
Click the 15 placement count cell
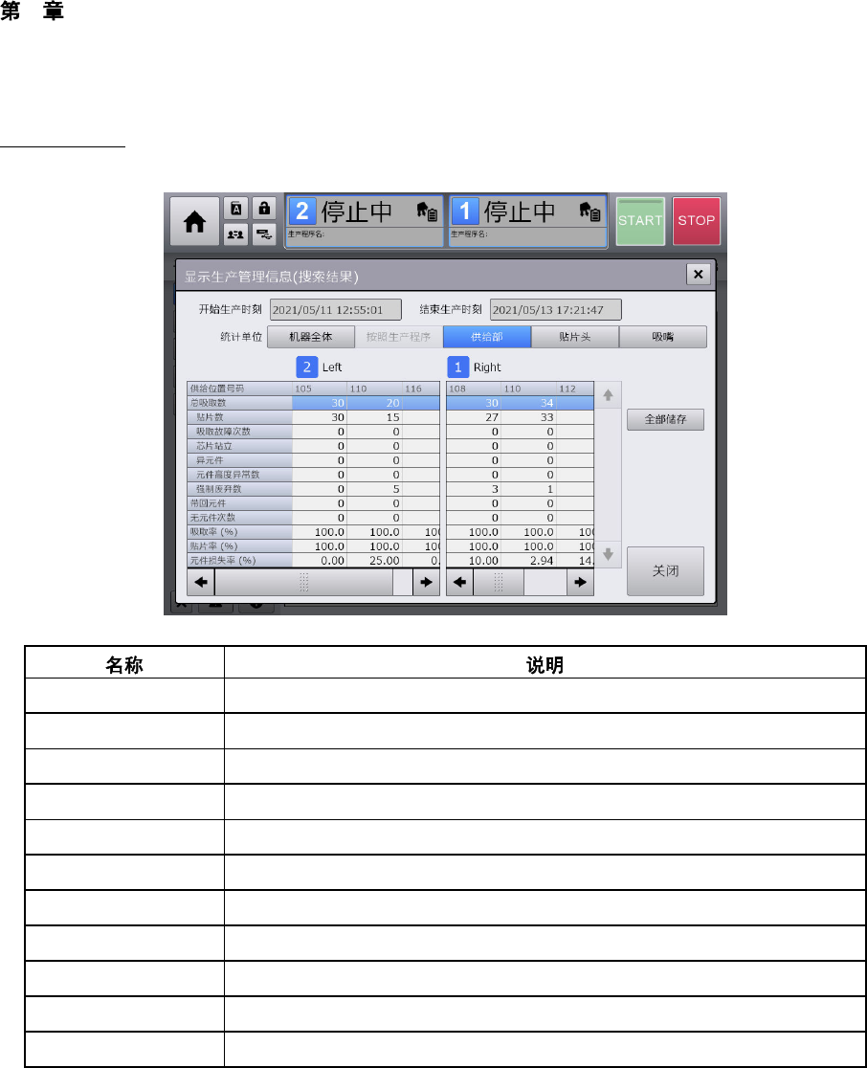[374, 417]
